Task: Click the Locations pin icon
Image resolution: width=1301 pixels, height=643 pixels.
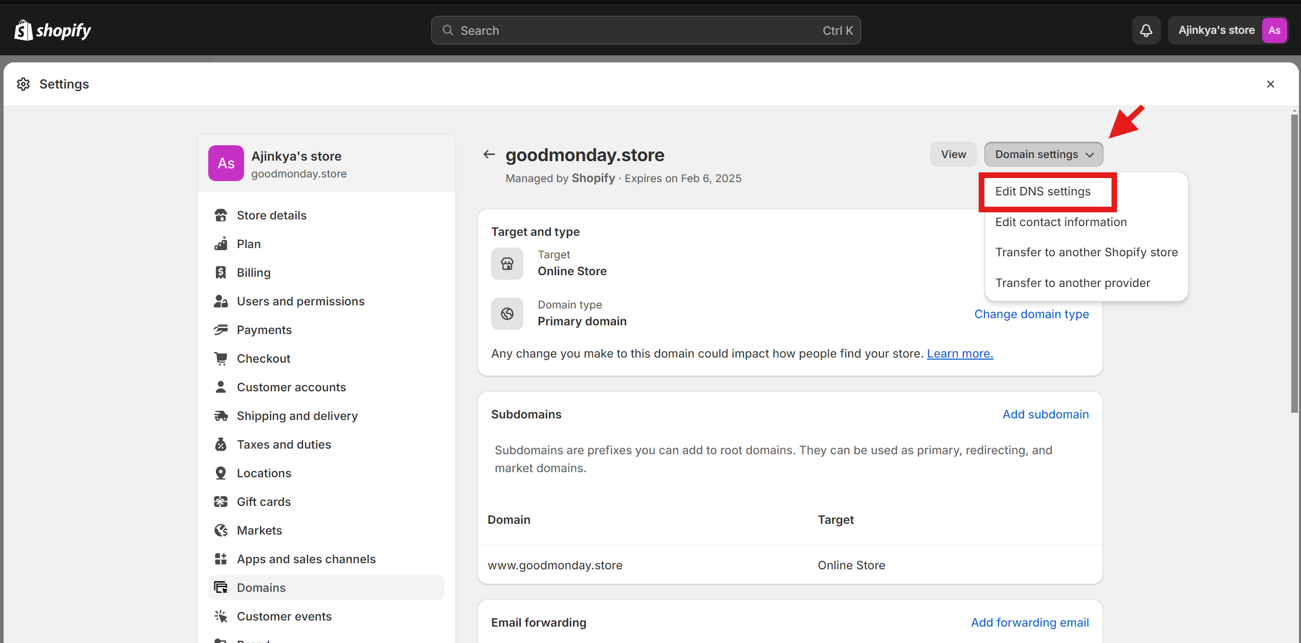Action: tap(221, 473)
